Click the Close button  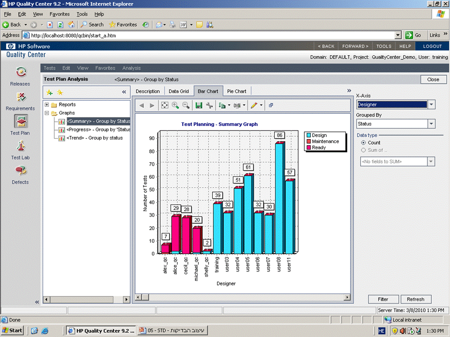pyautogui.click(x=433, y=80)
